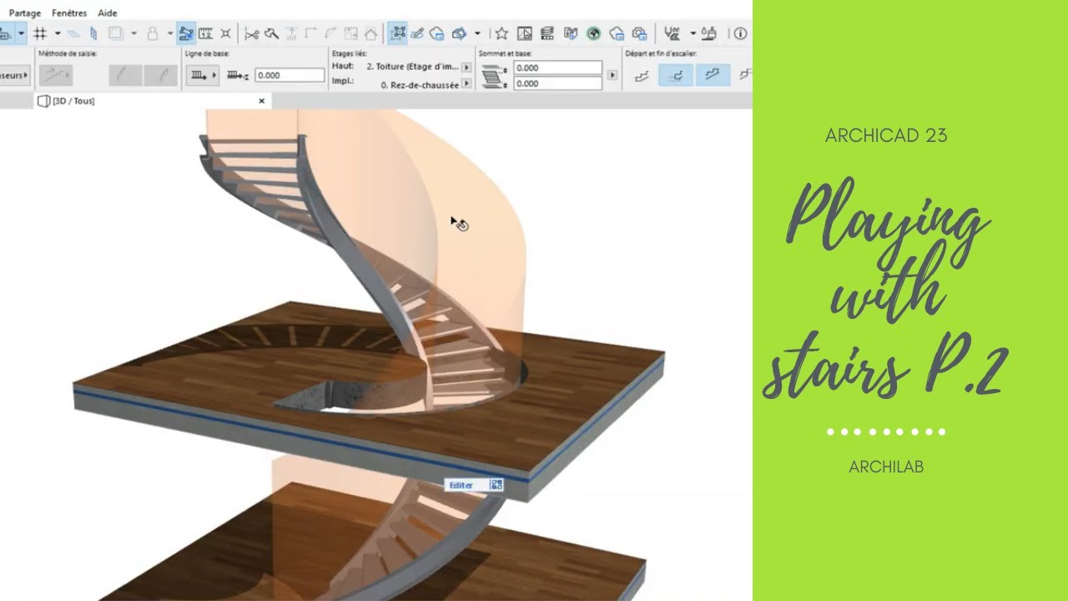Open the floor plan drawing icon

(x=525, y=33)
